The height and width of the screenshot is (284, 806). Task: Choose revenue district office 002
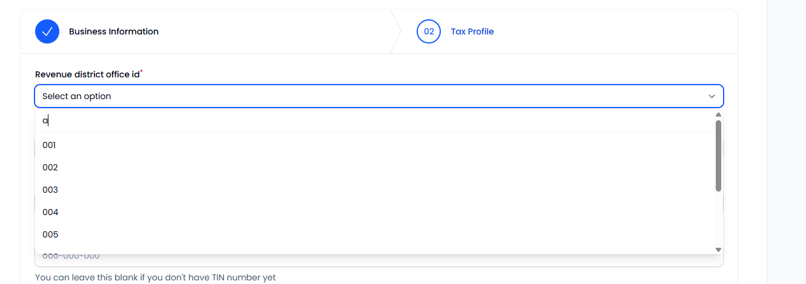(50, 167)
